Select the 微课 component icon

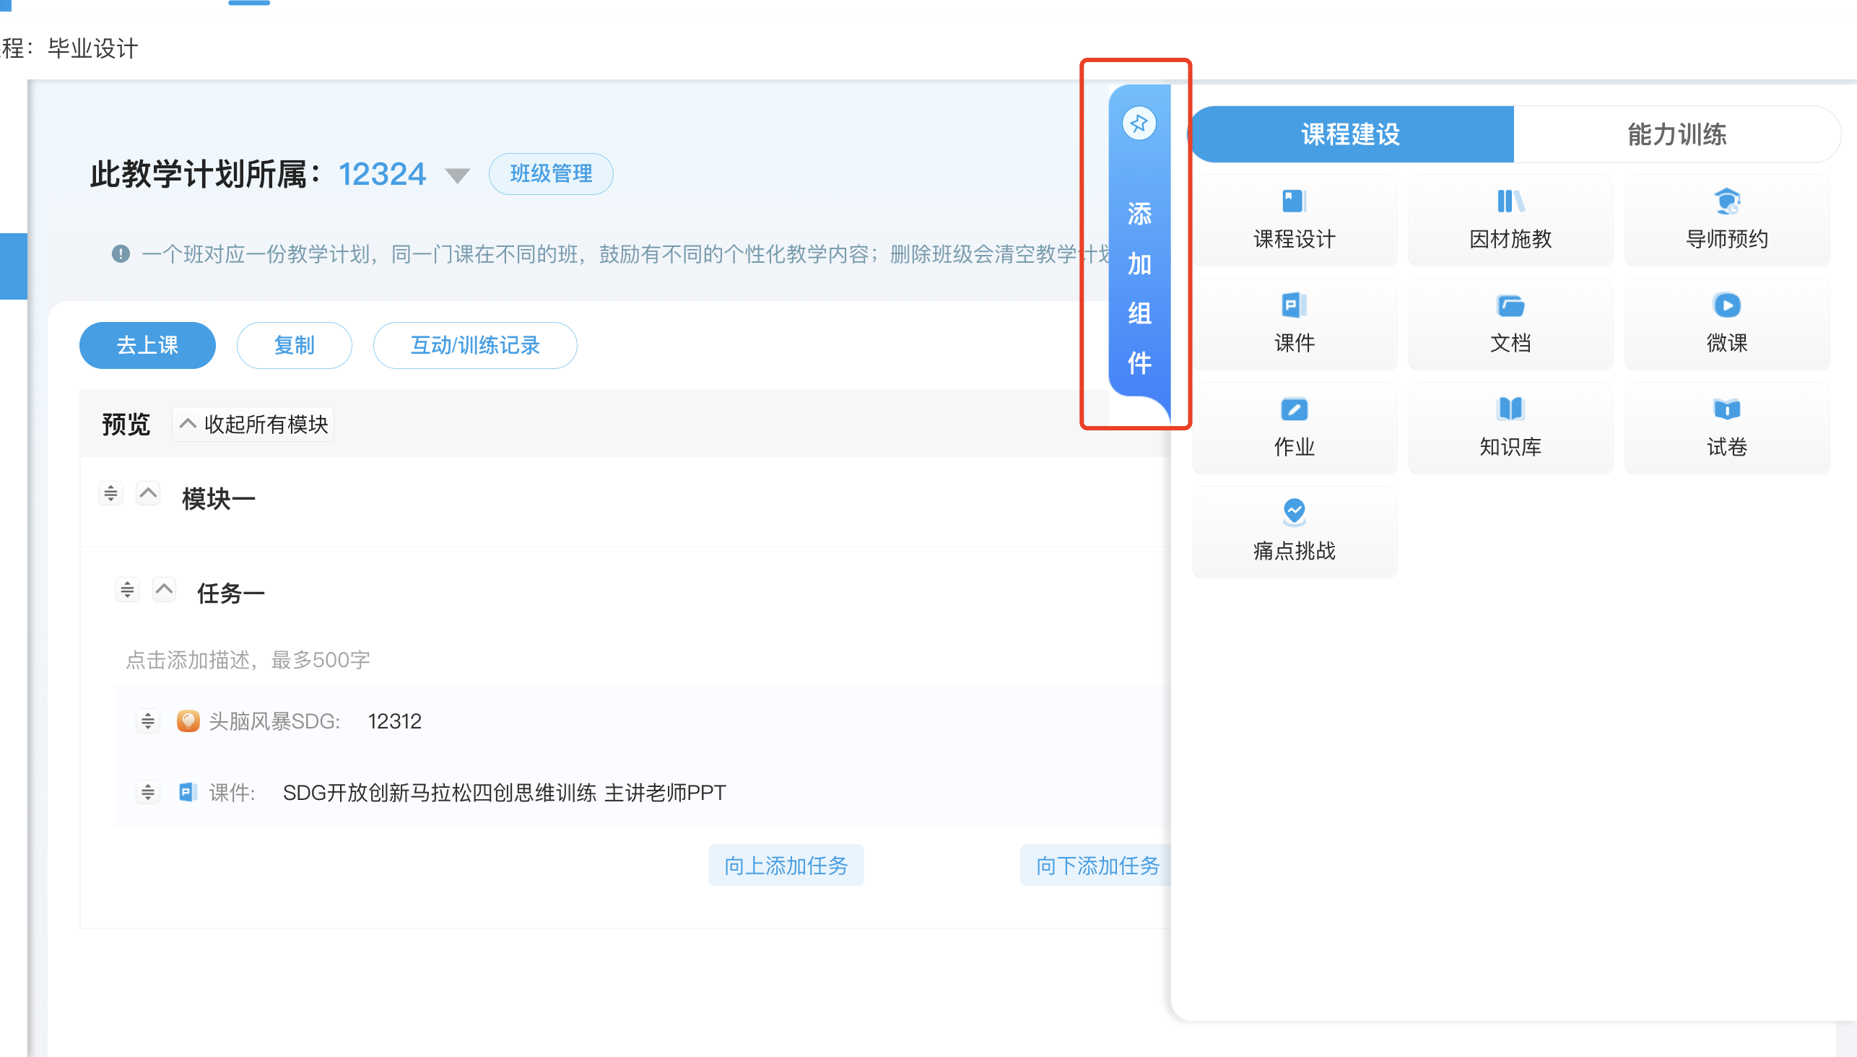(1727, 323)
